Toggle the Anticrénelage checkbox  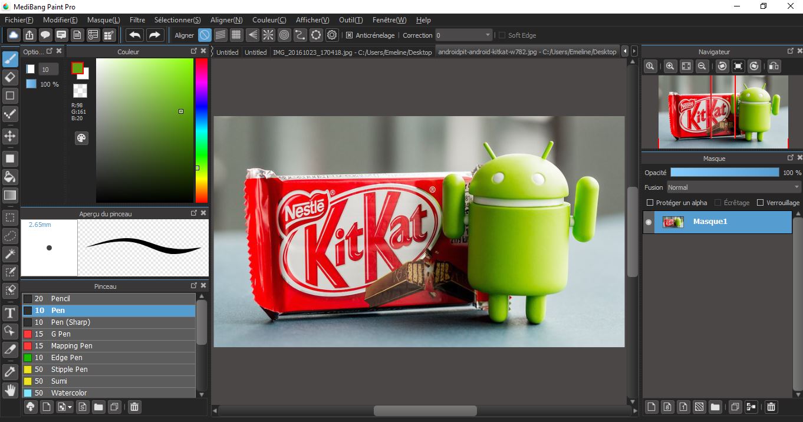tap(349, 35)
